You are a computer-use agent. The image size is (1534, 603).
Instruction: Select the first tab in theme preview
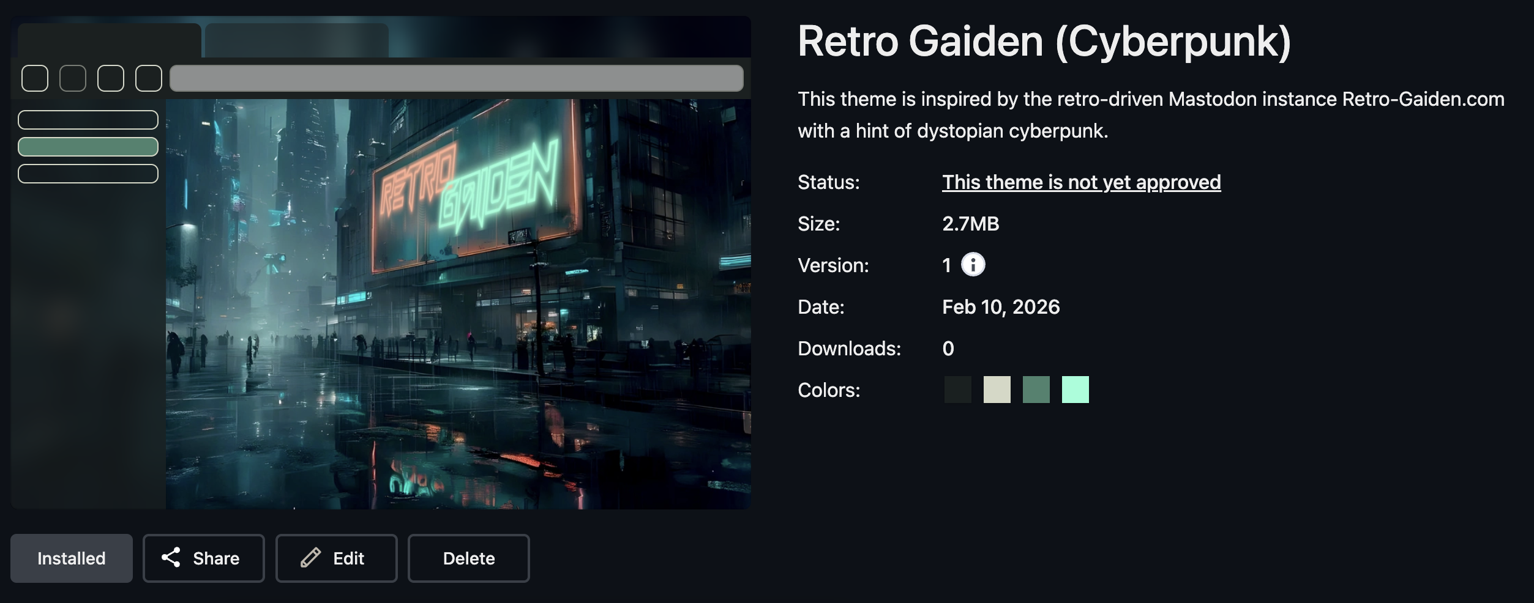pyautogui.click(x=110, y=40)
